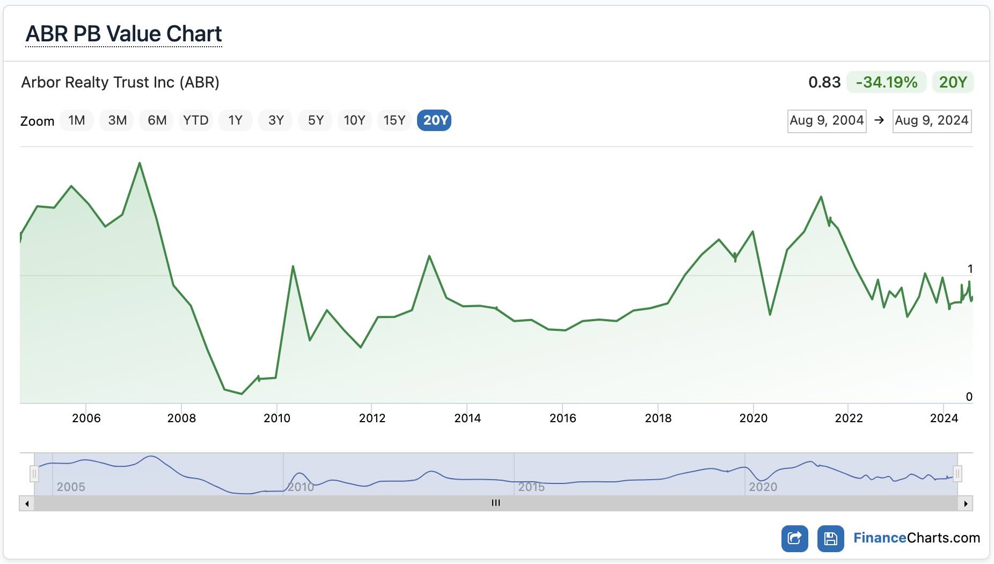Click the 2021 peak on the chart line
Viewport: 994px width, 564px height.
click(x=821, y=197)
